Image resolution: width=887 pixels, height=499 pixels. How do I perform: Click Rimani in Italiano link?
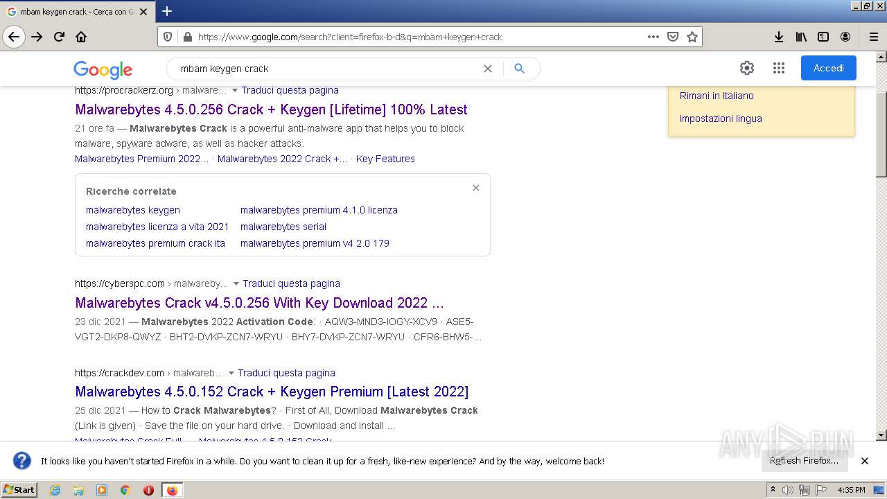pos(717,96)
